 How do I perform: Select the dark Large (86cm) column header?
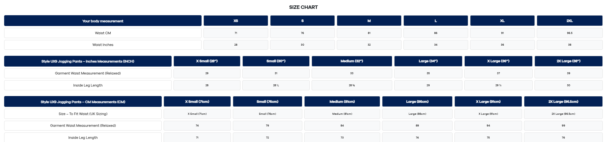(417, 102)
